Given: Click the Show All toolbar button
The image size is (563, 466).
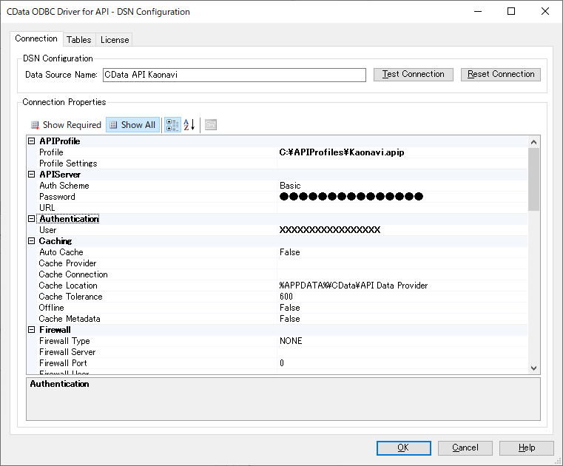Looking at the screenshot, I should tap(132, 125).
